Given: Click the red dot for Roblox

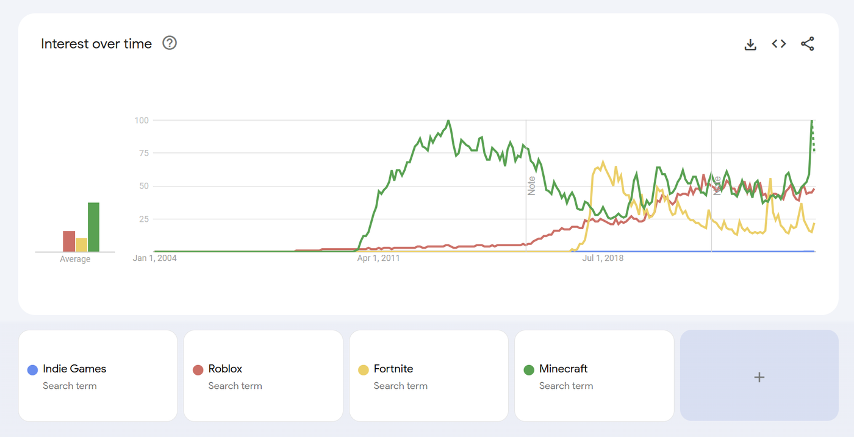Looking at the screenshot, I should (x=198, y=369).
